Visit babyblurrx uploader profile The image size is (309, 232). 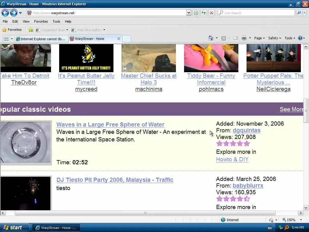coord(248,186)
